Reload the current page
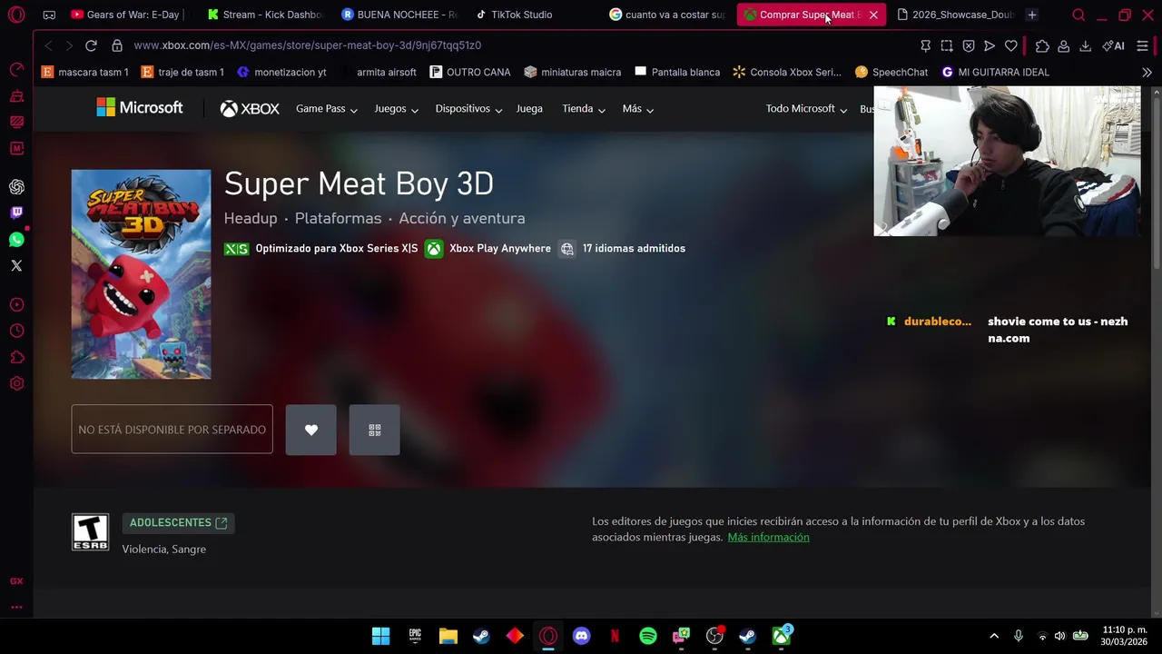The height and width of the screenshot is (654, 1162). pyautogui.click(x=91, y=45)
